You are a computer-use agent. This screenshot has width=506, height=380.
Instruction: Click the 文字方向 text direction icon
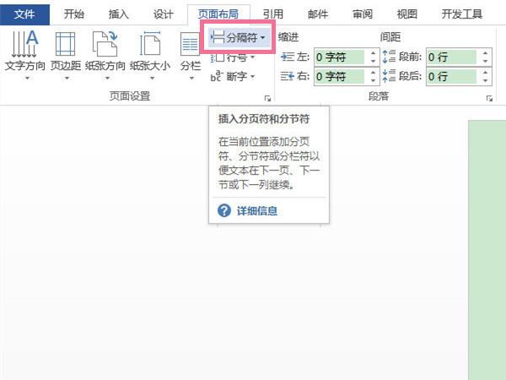tap(24, 44)
